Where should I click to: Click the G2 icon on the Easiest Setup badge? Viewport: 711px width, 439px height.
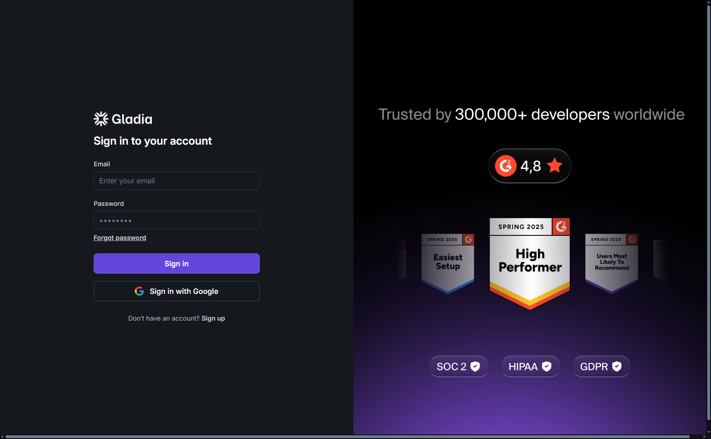[x=469, y=240]
